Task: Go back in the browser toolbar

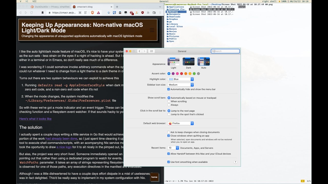Action: (20, 13)
